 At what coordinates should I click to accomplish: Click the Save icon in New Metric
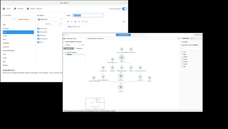(4, 9)
